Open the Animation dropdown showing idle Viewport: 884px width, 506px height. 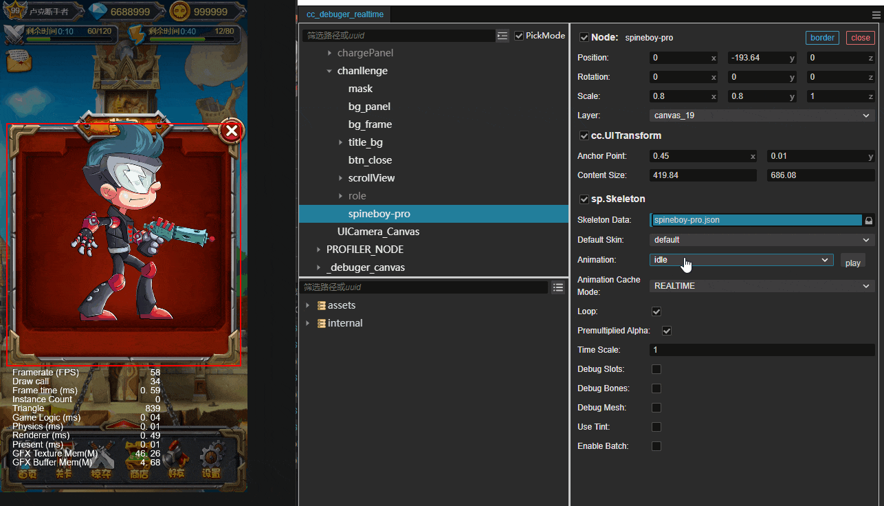point(741,260)
